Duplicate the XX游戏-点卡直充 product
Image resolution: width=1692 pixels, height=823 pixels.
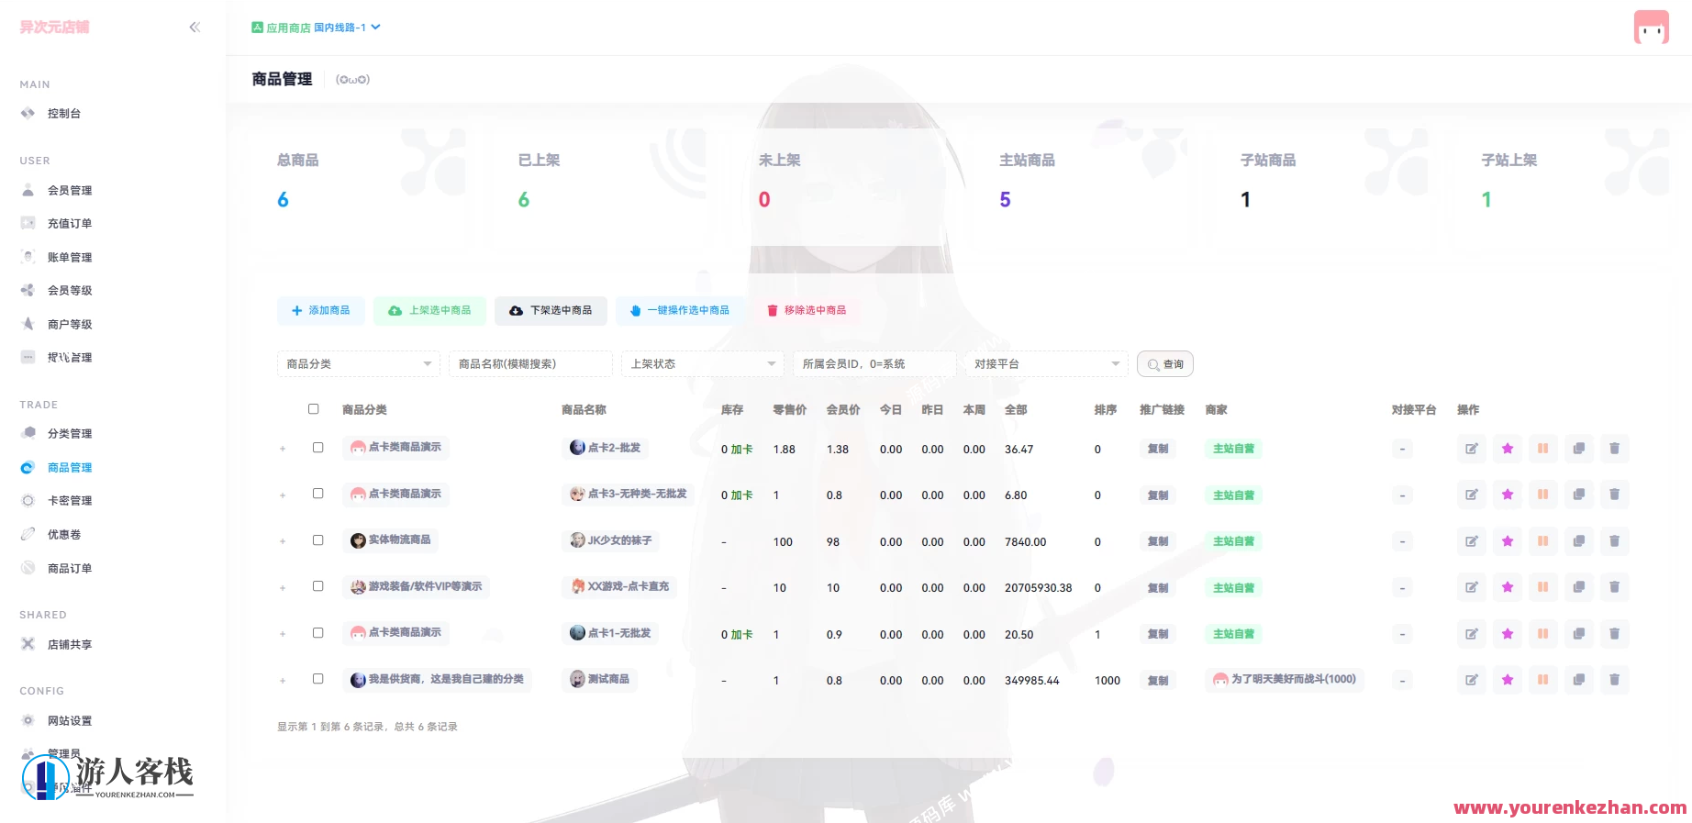tap(1579, 587)
